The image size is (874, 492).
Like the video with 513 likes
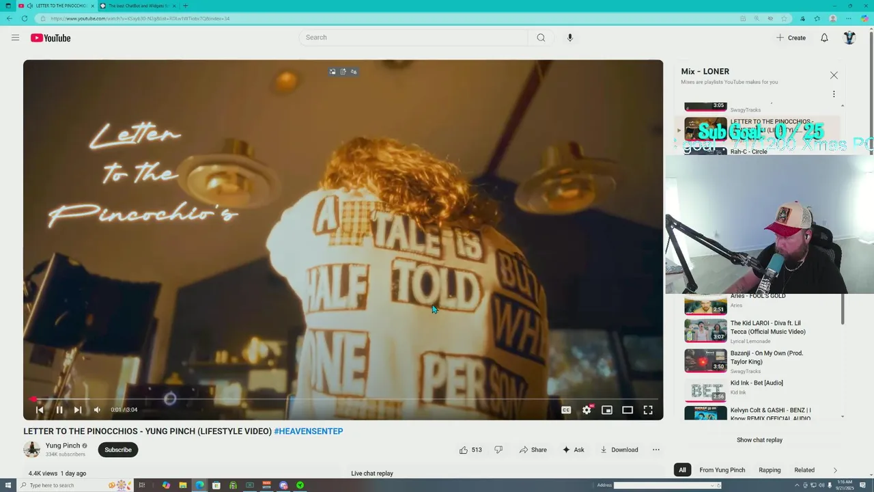pyautogui.click(x=470, y=450)
